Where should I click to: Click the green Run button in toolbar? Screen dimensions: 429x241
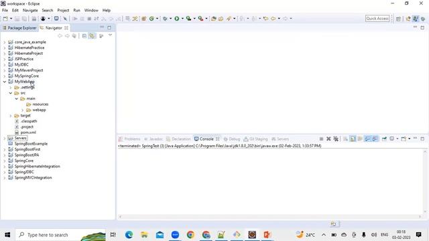(177, 19)
